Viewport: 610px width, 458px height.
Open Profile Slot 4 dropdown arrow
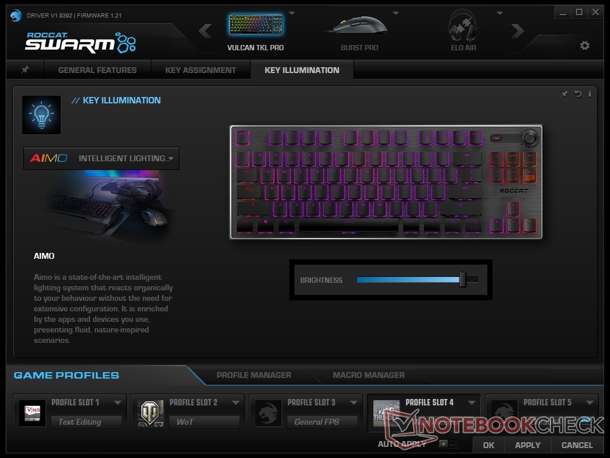coord(472,403)
